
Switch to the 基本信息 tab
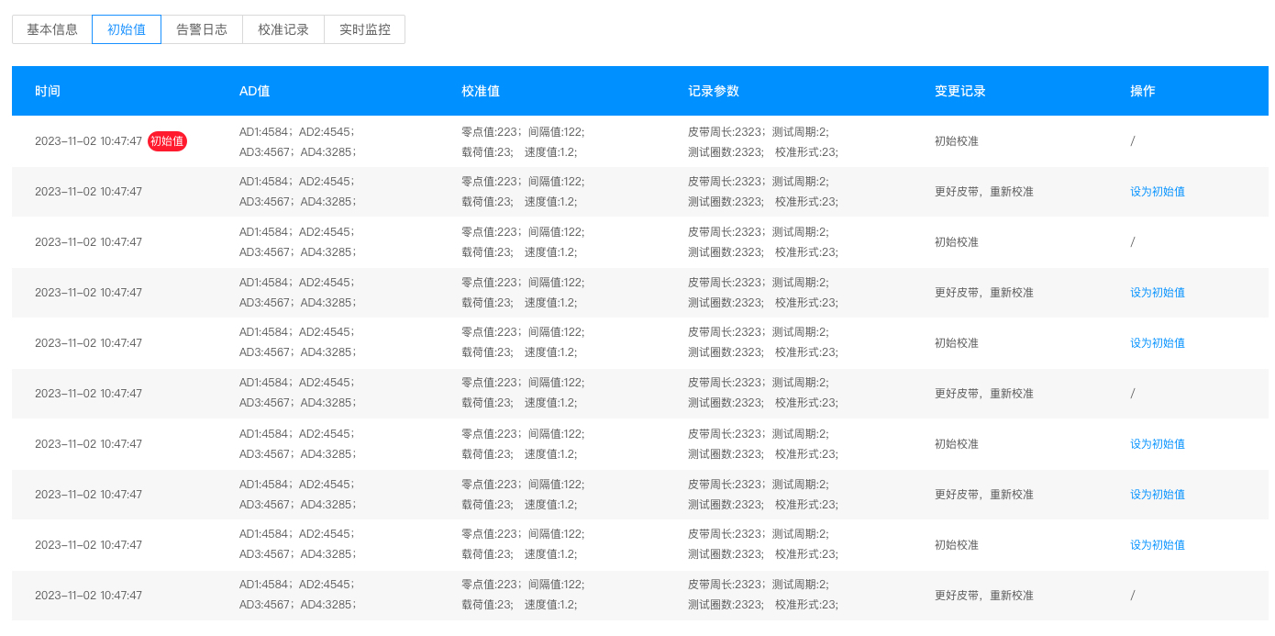coord(50,28)
